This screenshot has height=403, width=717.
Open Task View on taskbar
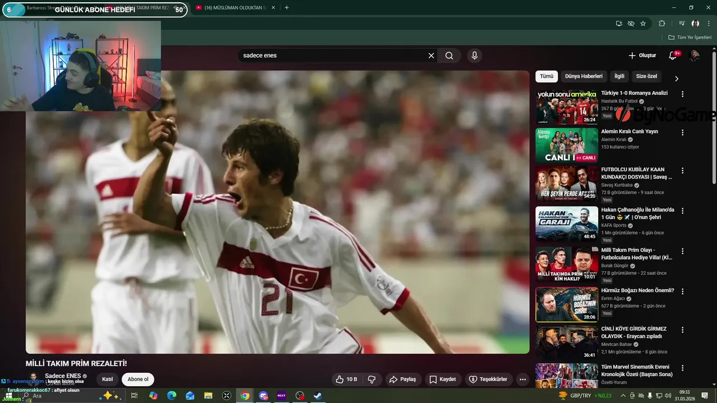134,396
